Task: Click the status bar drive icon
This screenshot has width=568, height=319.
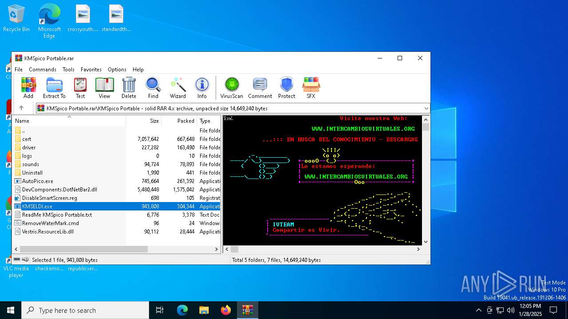Action: tap(17, 260)
